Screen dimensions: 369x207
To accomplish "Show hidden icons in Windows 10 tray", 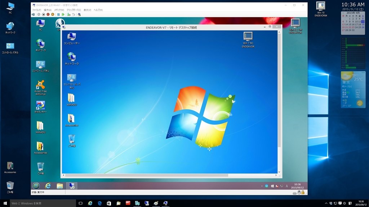I will click(326, 203).
